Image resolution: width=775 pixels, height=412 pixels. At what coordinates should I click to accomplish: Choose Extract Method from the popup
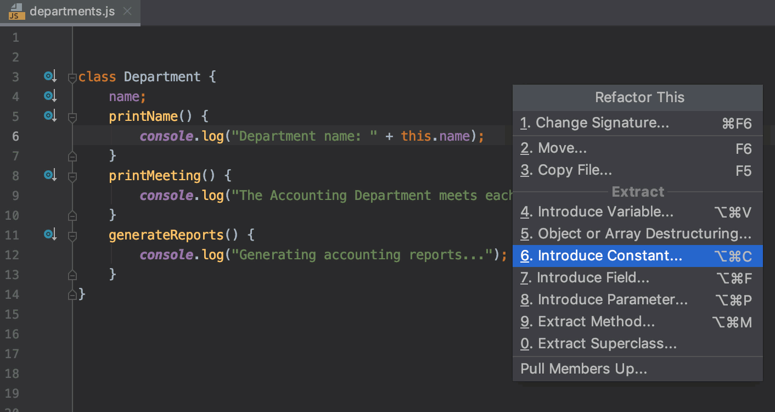(x=596, y=322)
